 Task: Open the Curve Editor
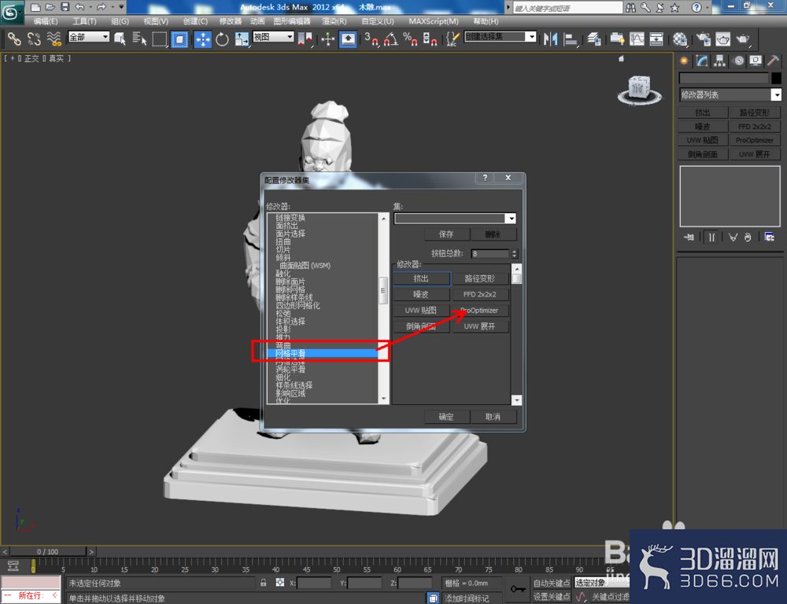pos(637,39)
